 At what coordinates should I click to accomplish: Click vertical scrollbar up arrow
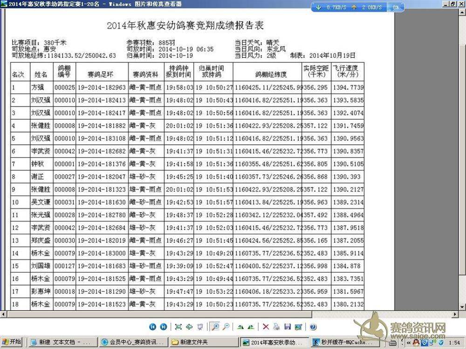point(462,12)
